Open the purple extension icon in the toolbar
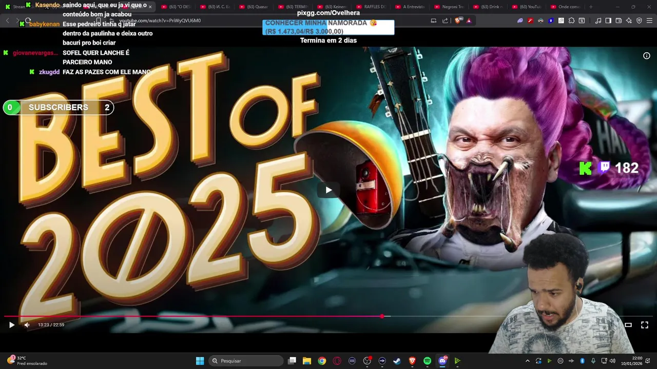Viewport: 657px width, 369px height. 520,20
